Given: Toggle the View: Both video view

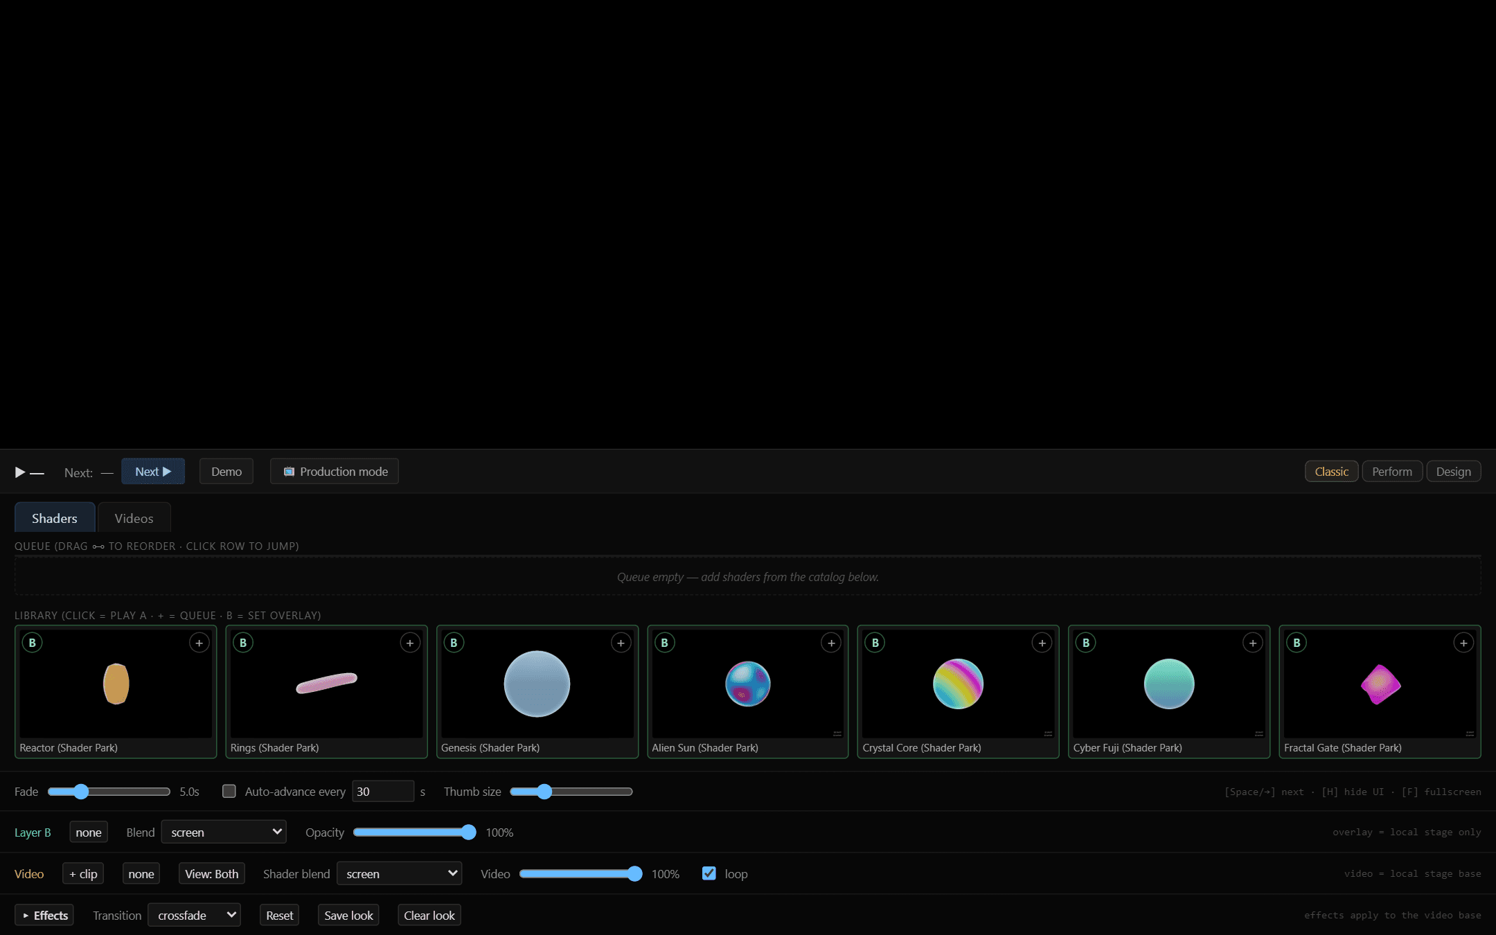Looking at the screenshot, I should tap(211, 874).
